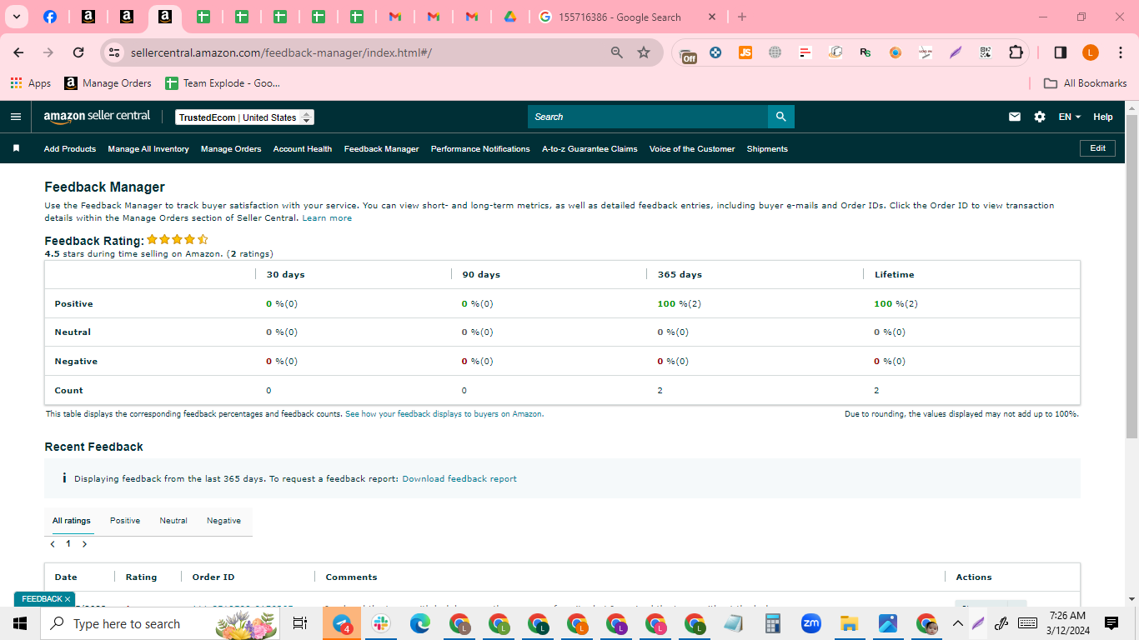Click the site information icon in address bar

coord(114,52)
